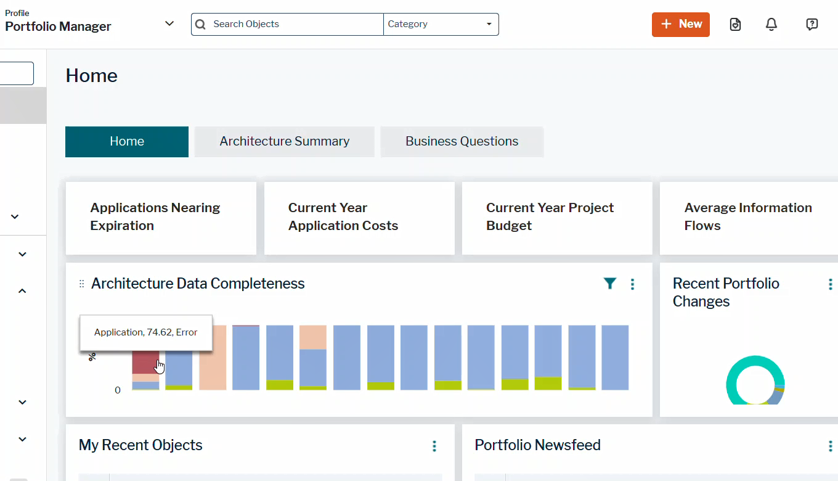This screenshot has height=481, width=838.
Task: Click the search magnifier icon
Action: [200, 24]
